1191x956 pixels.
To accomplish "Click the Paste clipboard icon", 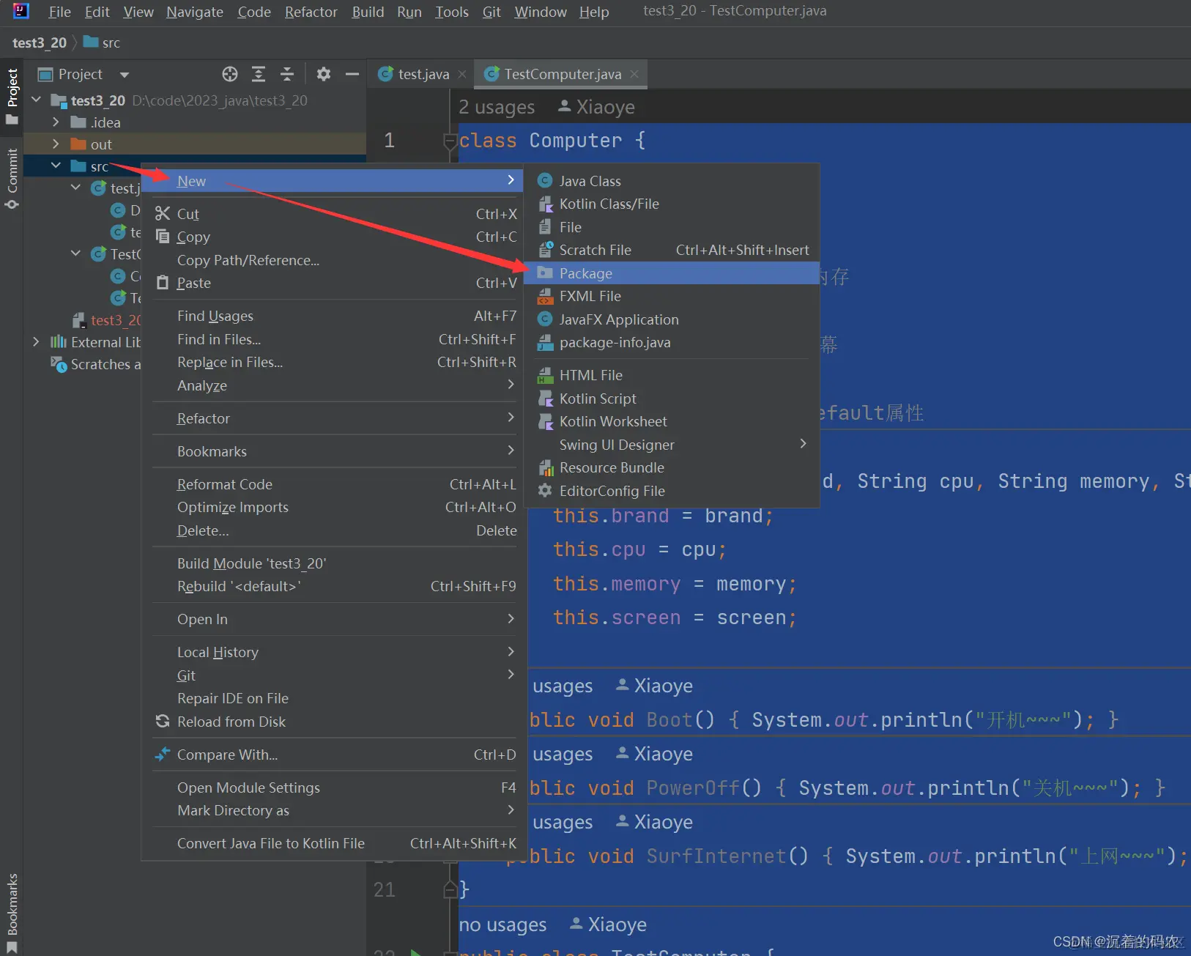I will click(163, 282).
